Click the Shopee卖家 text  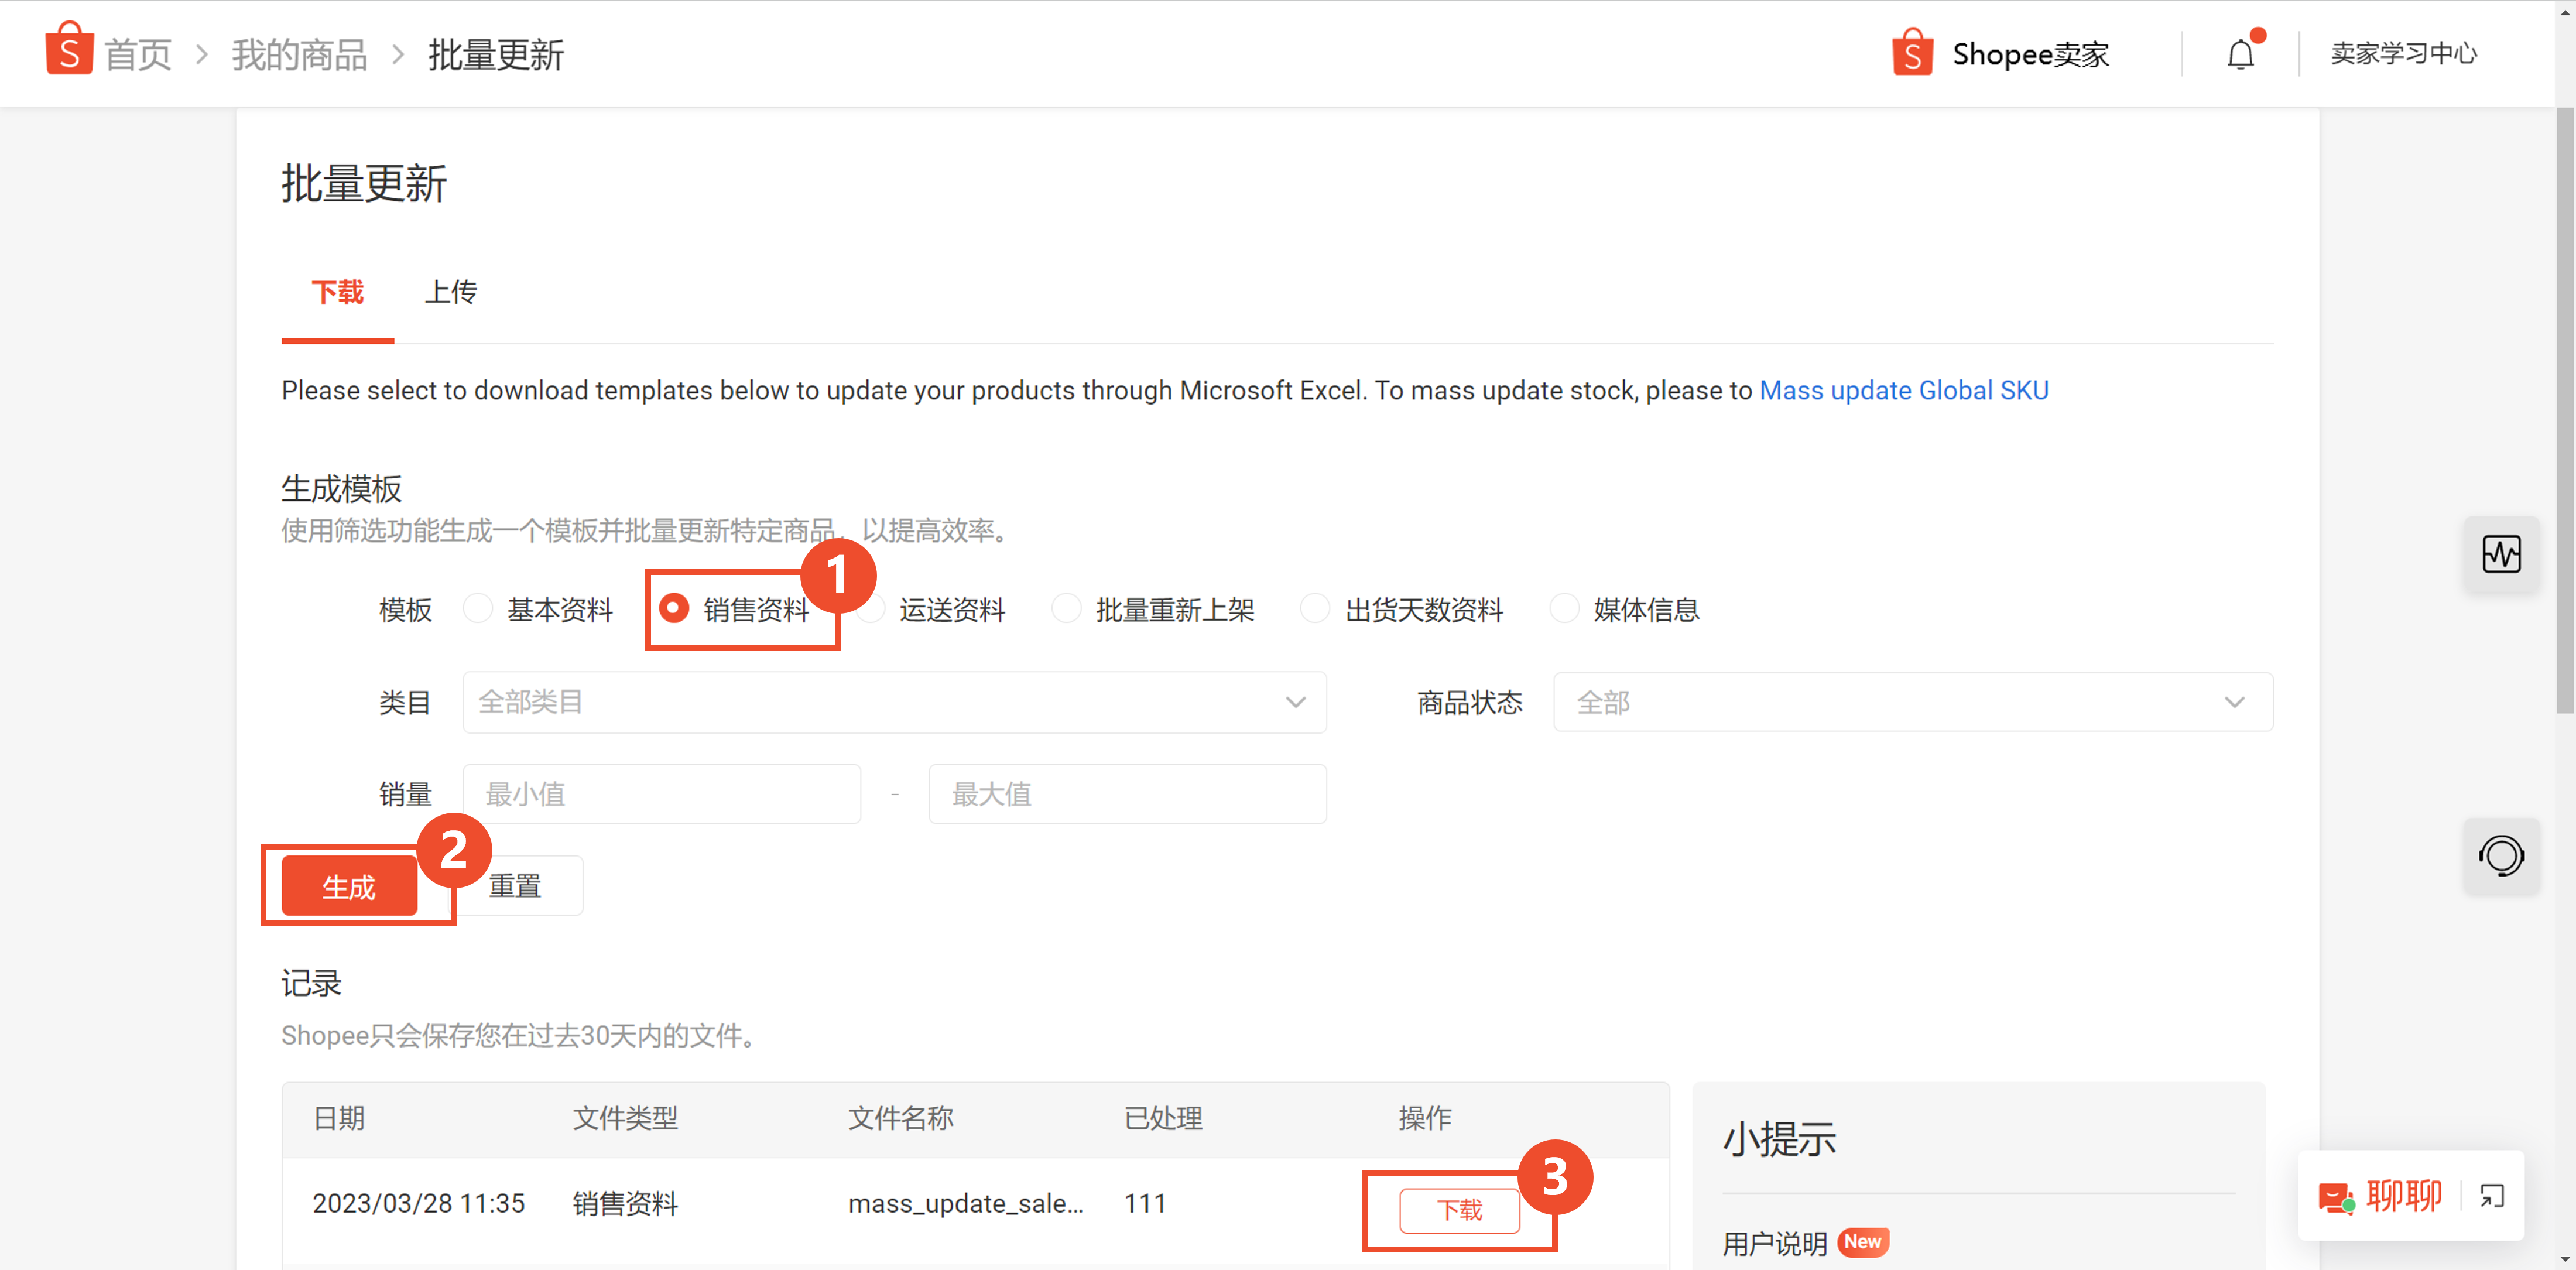[x=2031, y=54]
